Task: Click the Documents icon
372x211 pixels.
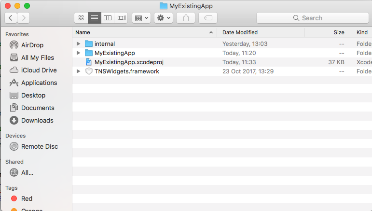Action: [x=14, y=108]
